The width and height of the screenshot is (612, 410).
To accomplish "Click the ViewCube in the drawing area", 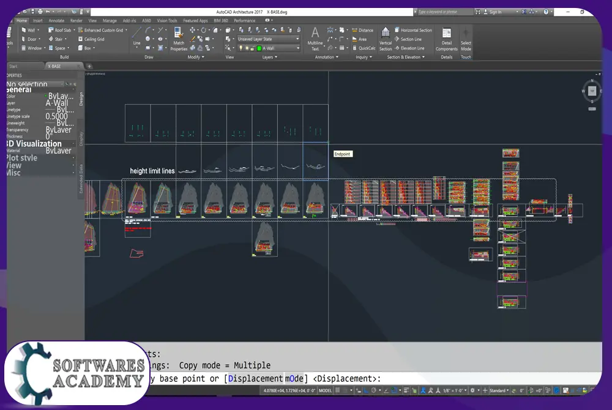I will tap(592, 91).
